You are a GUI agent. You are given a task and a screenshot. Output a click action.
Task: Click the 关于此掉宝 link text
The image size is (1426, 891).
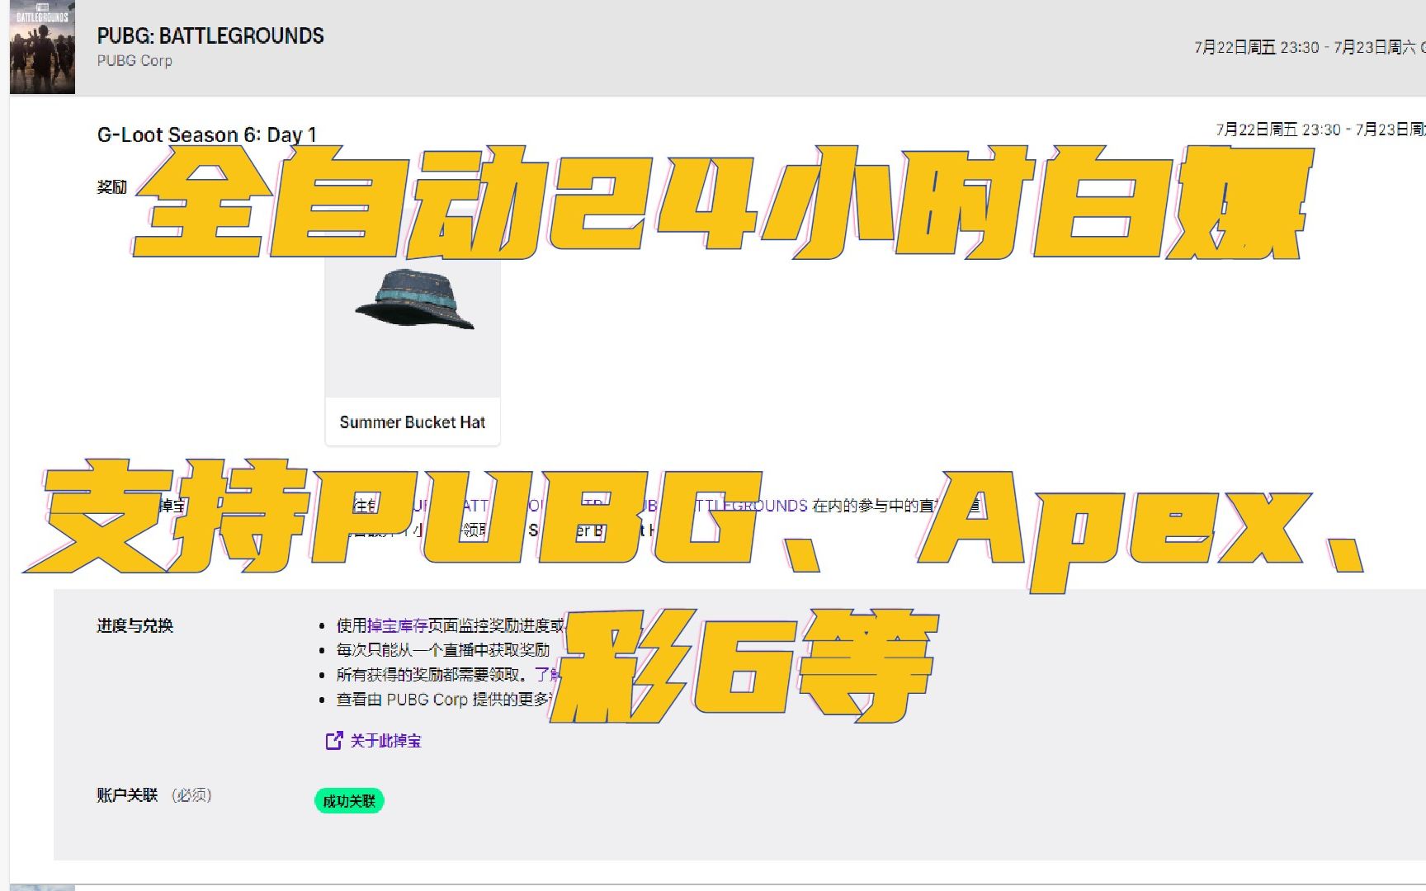click(385, 741)
